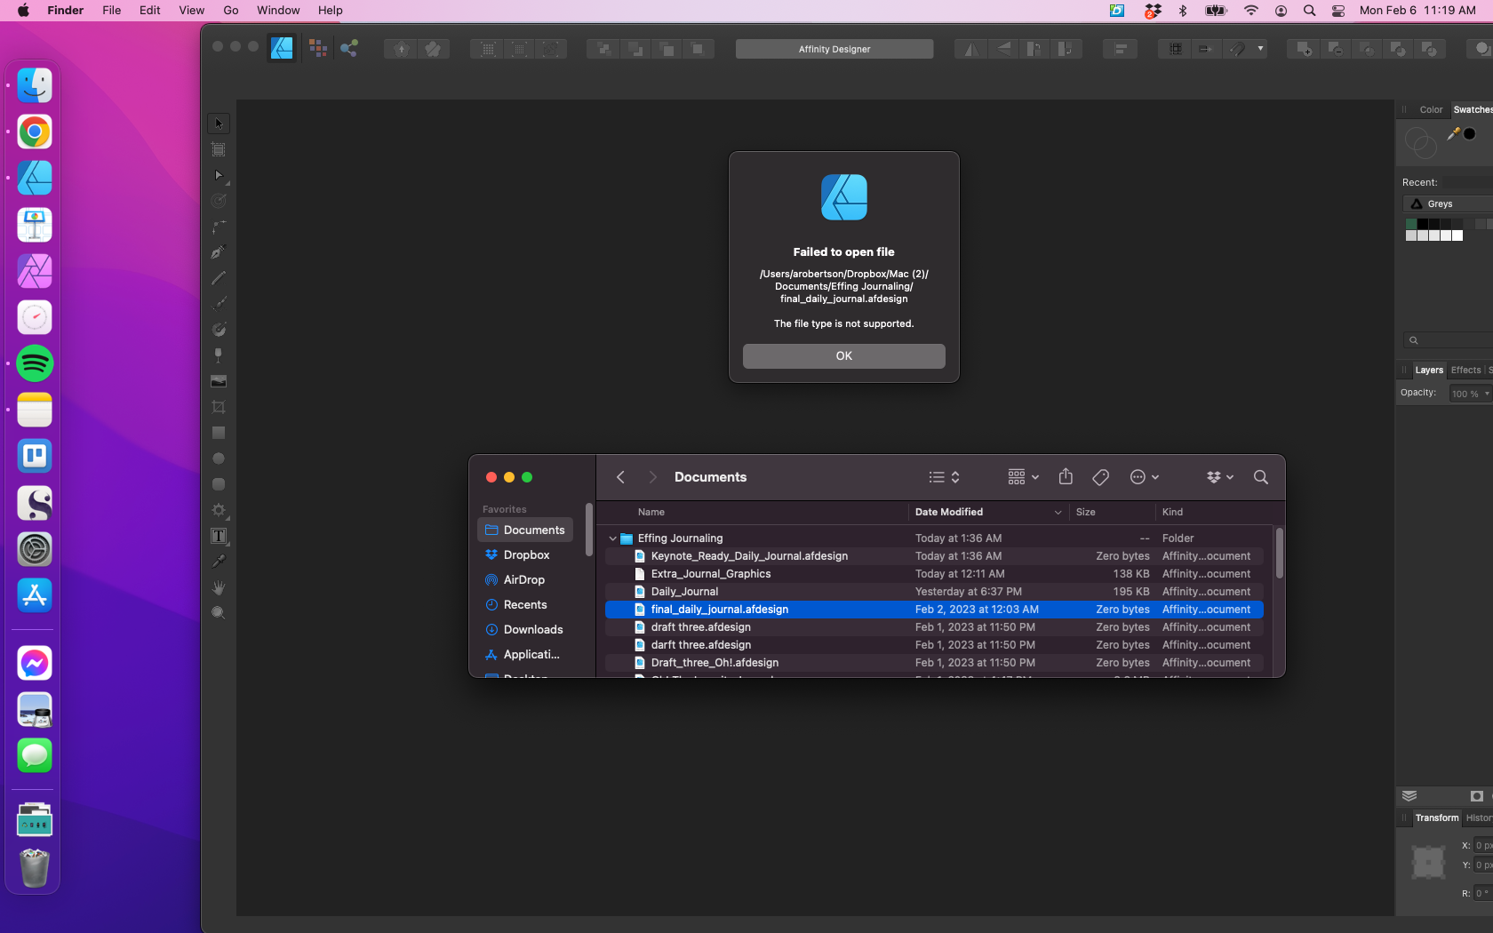Dismiss the error with the OK button
Image resolution: width=1493 pixels, height=933 pixels.
pos(844,355)
